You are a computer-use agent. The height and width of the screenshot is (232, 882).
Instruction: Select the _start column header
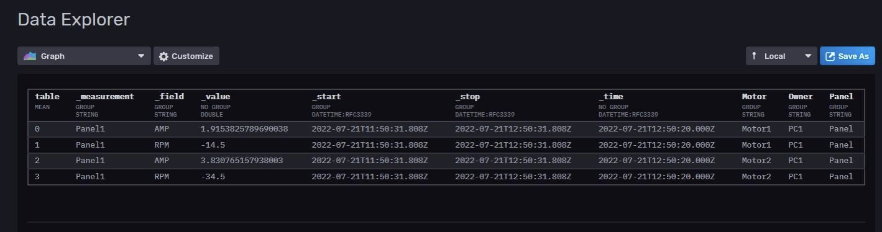tap(326, 97)
